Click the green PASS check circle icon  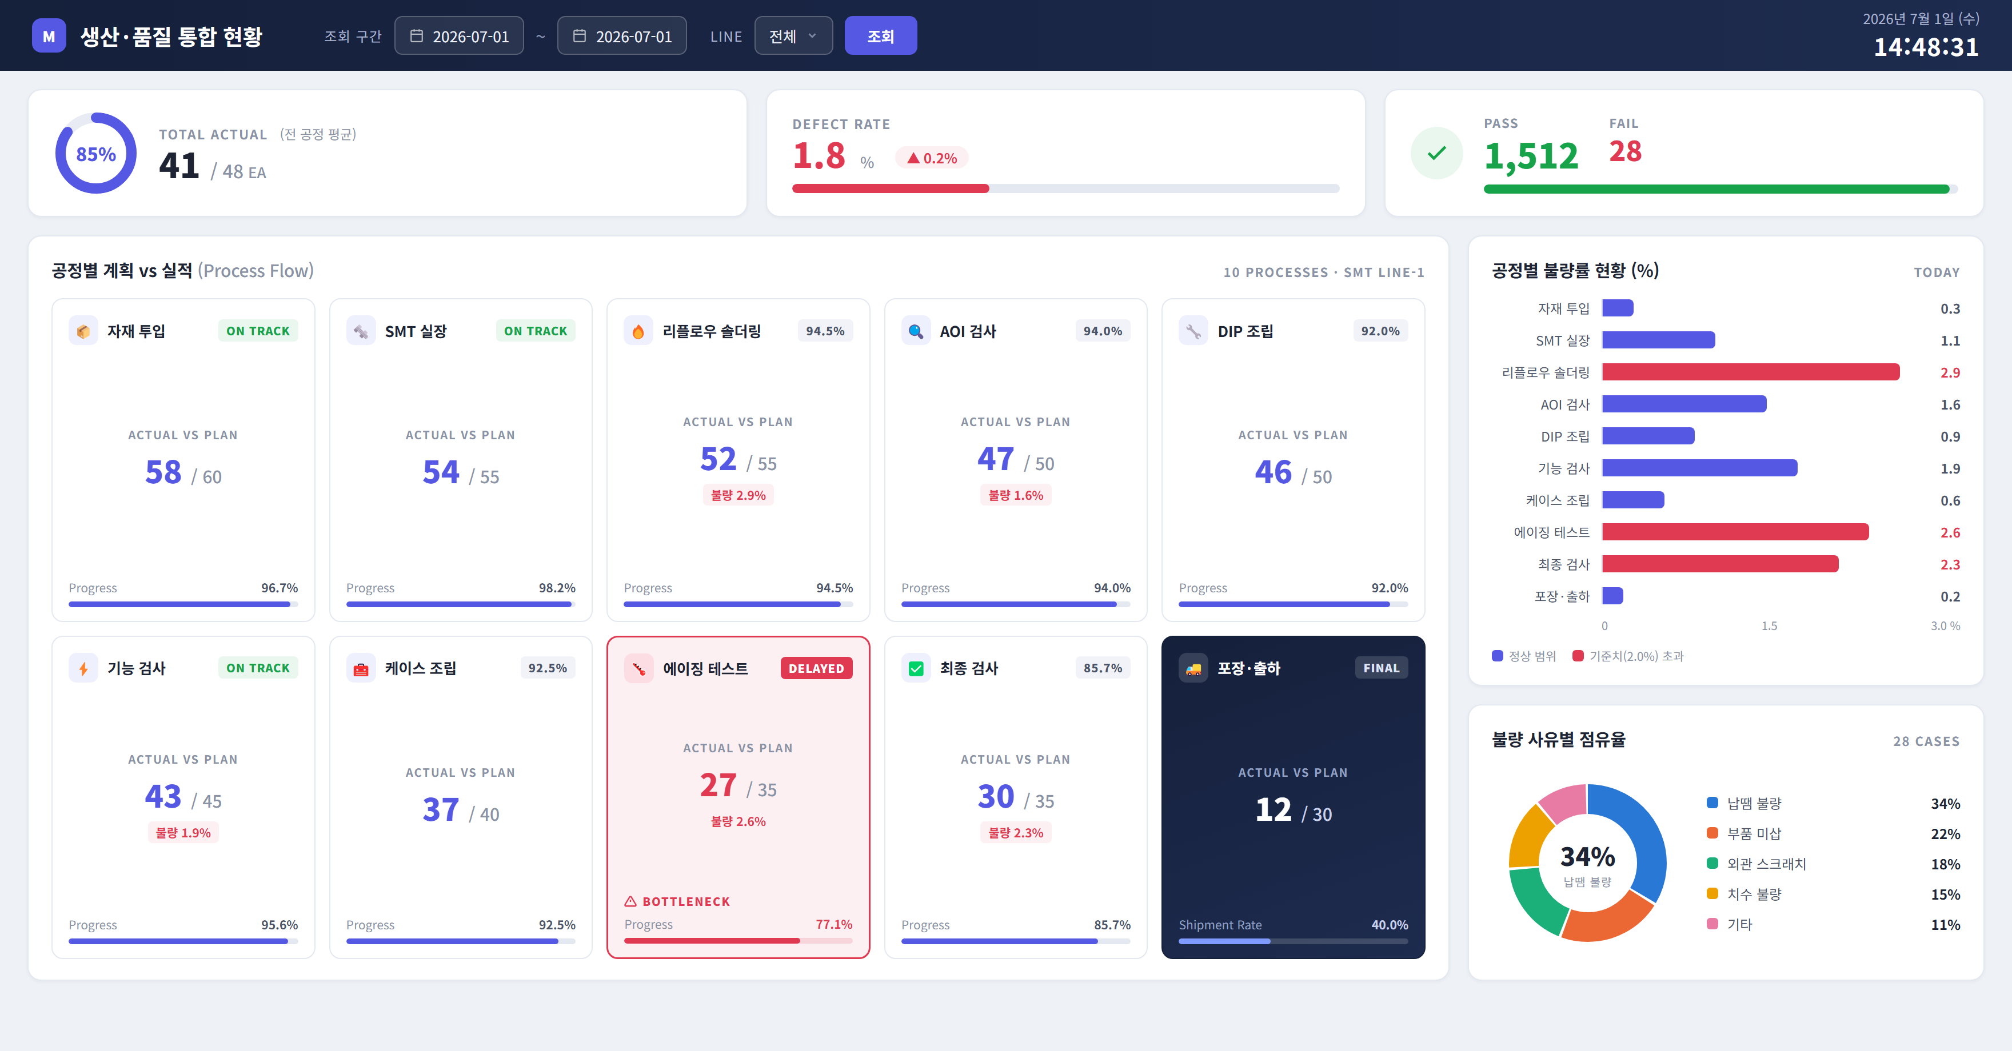click(1436, 153)
